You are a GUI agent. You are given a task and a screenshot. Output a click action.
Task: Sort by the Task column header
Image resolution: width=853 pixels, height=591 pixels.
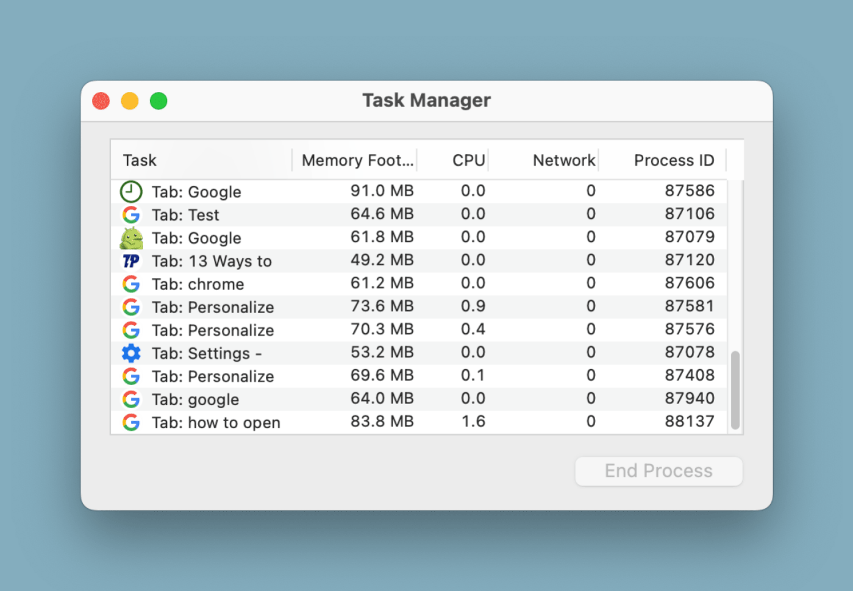140,160
